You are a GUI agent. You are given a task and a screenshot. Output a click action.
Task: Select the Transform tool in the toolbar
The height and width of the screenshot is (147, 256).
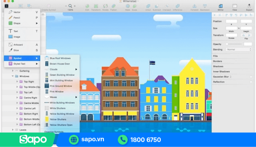96,6
